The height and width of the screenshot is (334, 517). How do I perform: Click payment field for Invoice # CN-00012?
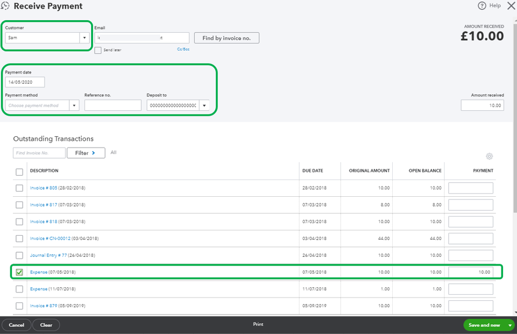[x=470, y=238]
